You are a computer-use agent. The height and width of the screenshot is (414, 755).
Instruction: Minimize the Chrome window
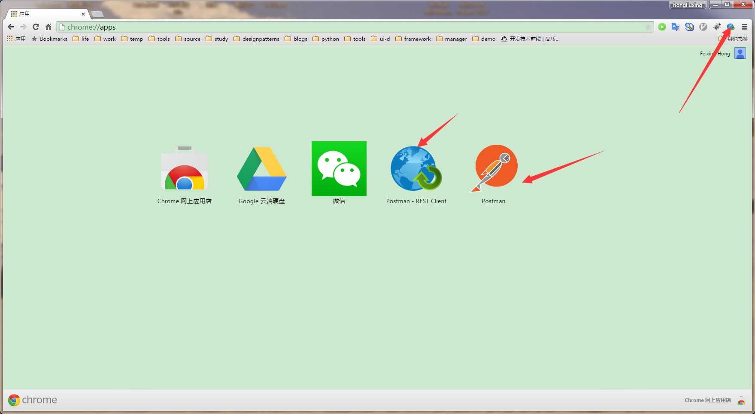click(x=716, y=5)
